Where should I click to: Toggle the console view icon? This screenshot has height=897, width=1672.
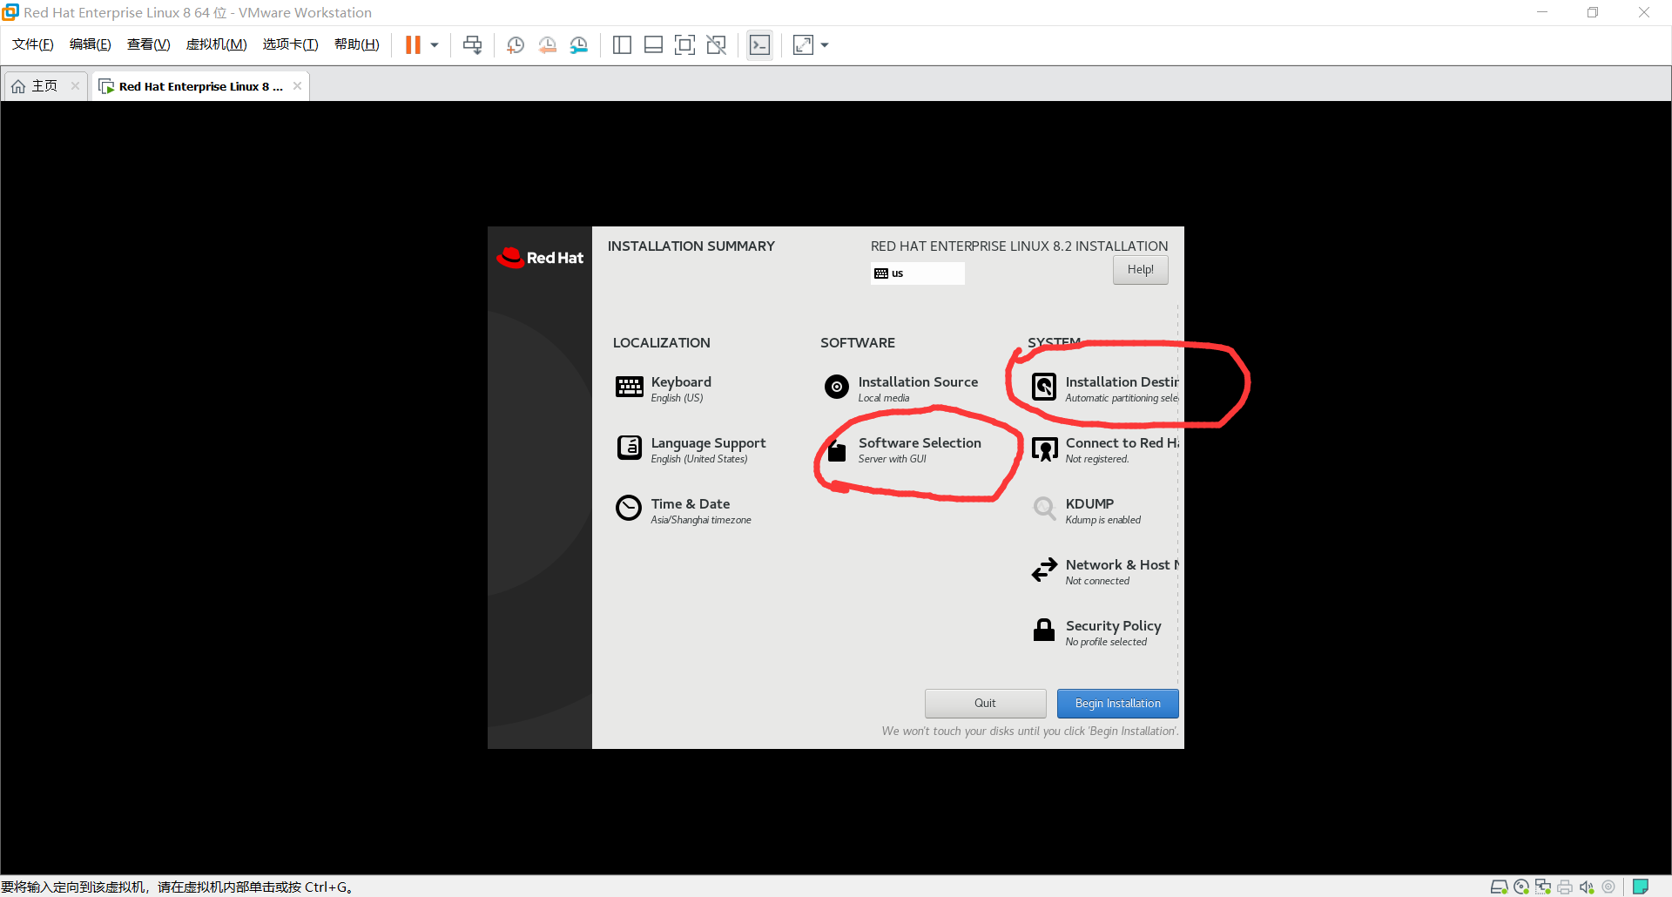coord(759,45)
